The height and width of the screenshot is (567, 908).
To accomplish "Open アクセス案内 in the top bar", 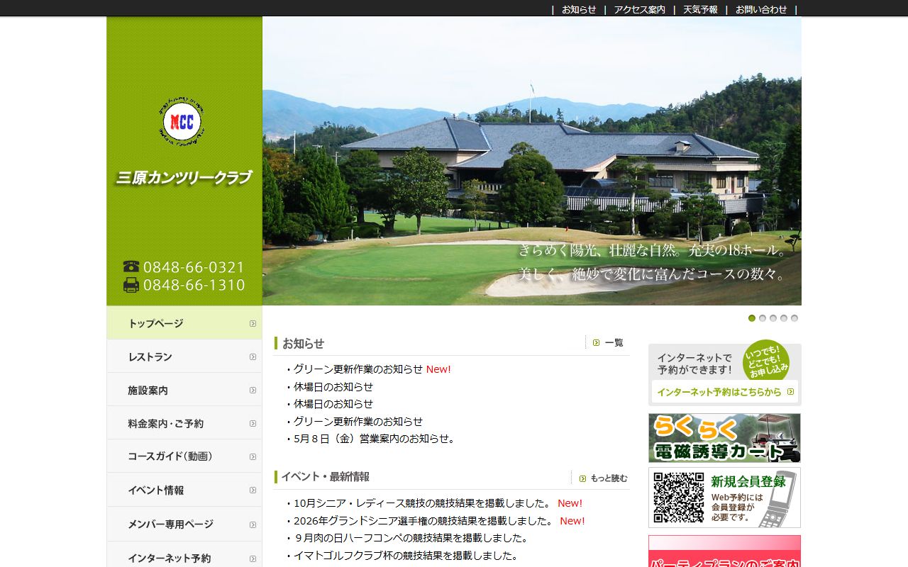I will coord(639,9).
